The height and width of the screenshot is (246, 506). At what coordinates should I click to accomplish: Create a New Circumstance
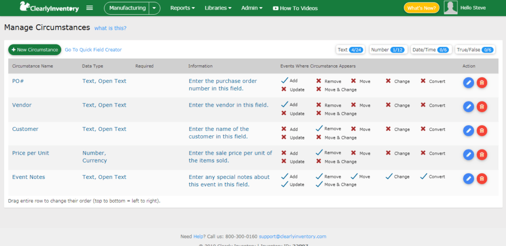34,50
